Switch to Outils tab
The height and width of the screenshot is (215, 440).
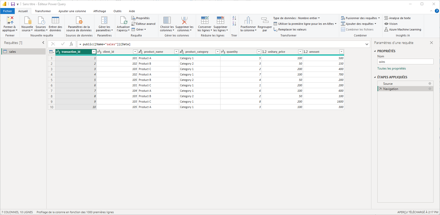[x=117, y=11]
